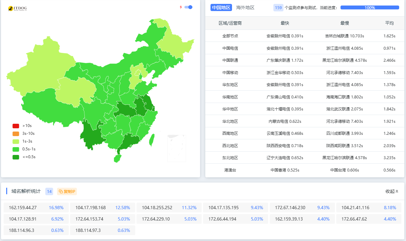Collapse the panel with 收起 button

click(x=392, y=191)
